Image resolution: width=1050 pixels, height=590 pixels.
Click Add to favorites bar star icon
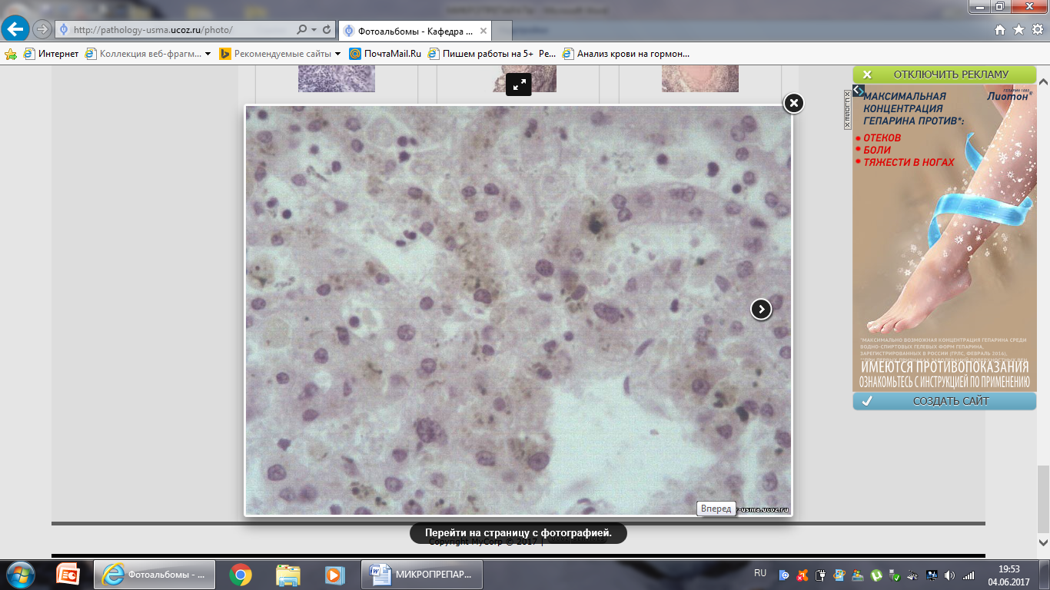tap(11, 54)
